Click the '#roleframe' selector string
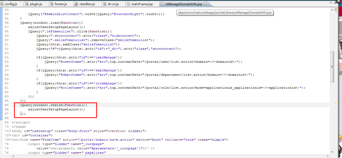342x158 pixels. (71, 88)
